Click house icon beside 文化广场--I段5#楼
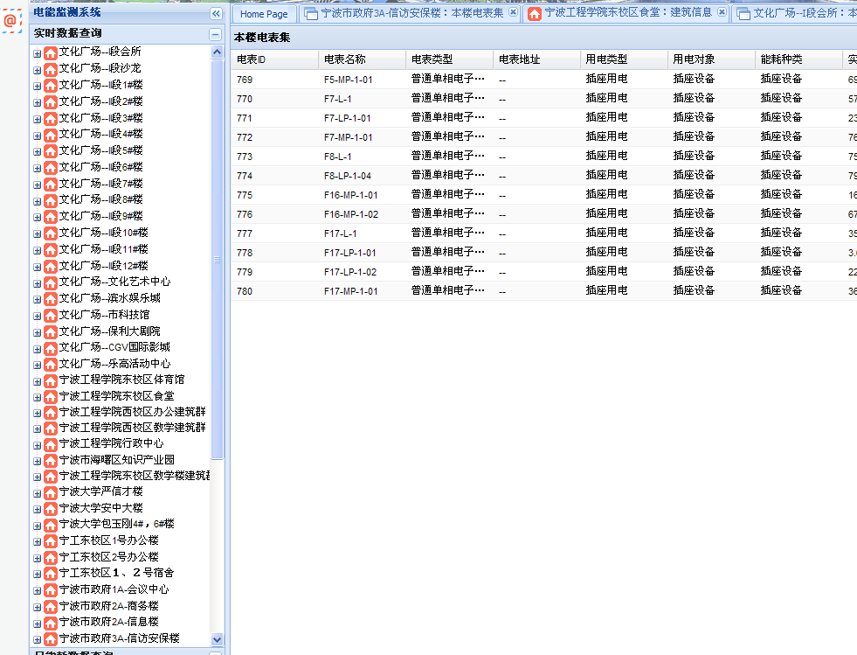Screen dimensions: 857x655 pyautogui.click(x=51, y=151)
